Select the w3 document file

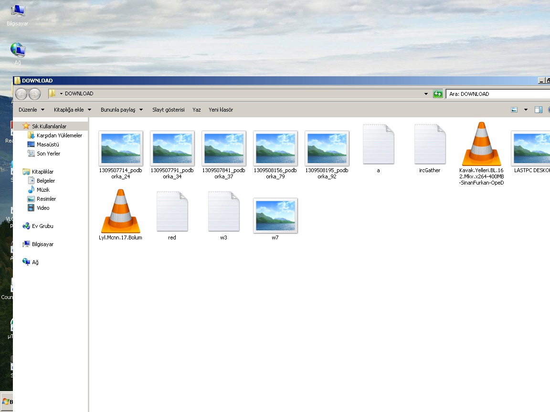pyautogui.click(x=223, y=212)
